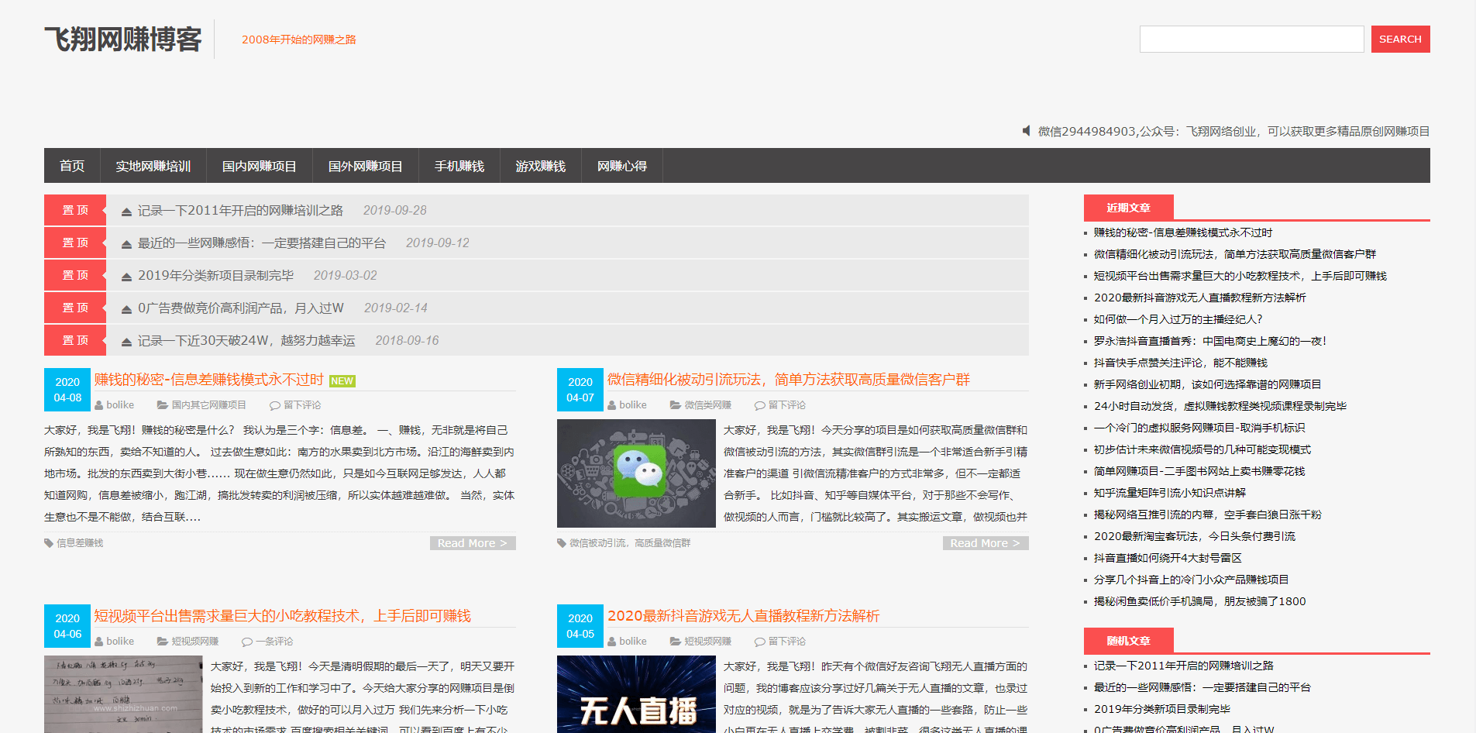Open the 首页 menu item
The width and height of the screenshot is (1476, 733).
(72, 166)
